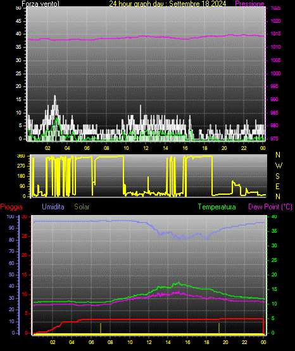295x351 pixels.
Task: Click the 35 temperature axis value
Action: coord(274,231)
